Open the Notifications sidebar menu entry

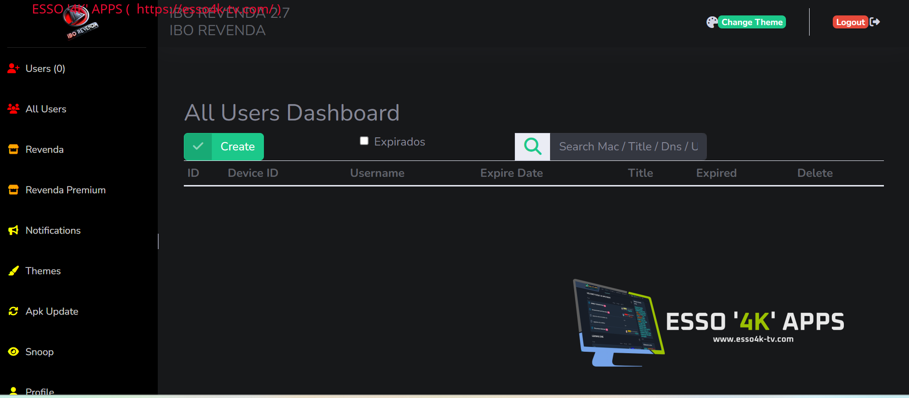pyautogui.click(x=53, y=230)
